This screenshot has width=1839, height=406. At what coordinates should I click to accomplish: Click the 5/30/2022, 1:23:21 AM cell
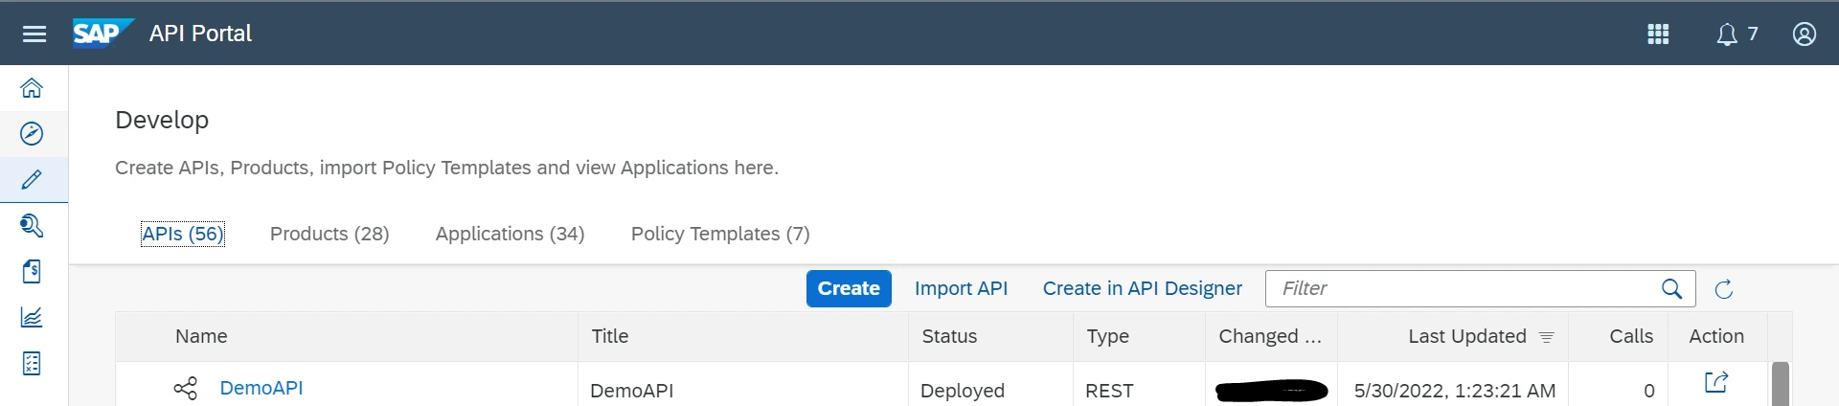1455,391
